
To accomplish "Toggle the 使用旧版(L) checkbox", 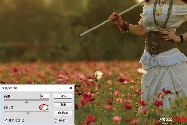I will (5, 120).
